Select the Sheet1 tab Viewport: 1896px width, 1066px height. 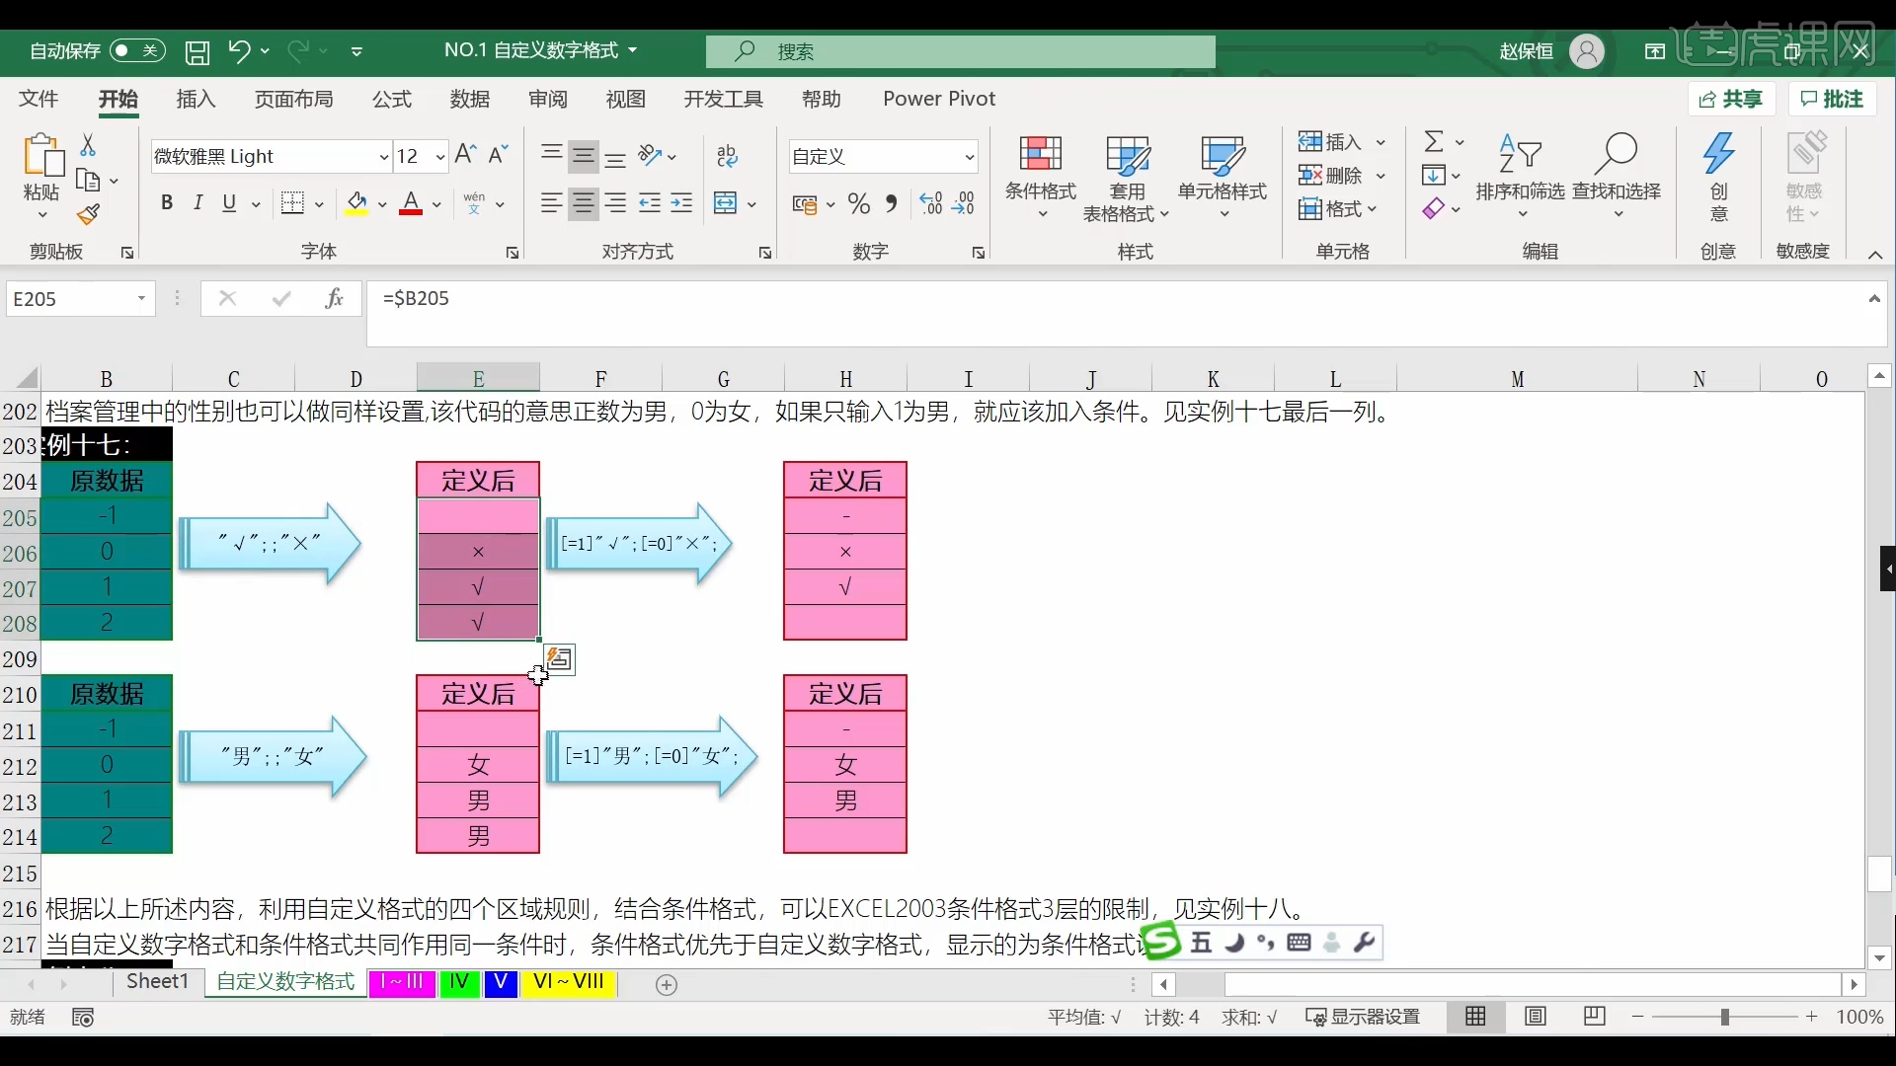click(157, 983)
